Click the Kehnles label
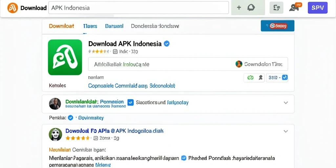The width and height of the screenshot is (336, 168). 57,86
